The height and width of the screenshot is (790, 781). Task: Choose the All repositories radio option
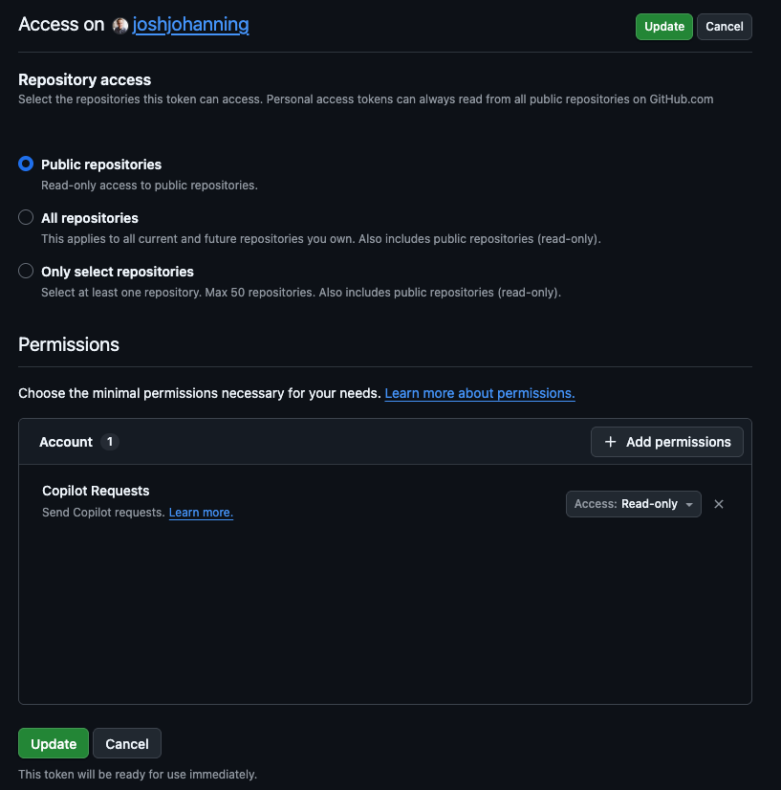[26, 218]
